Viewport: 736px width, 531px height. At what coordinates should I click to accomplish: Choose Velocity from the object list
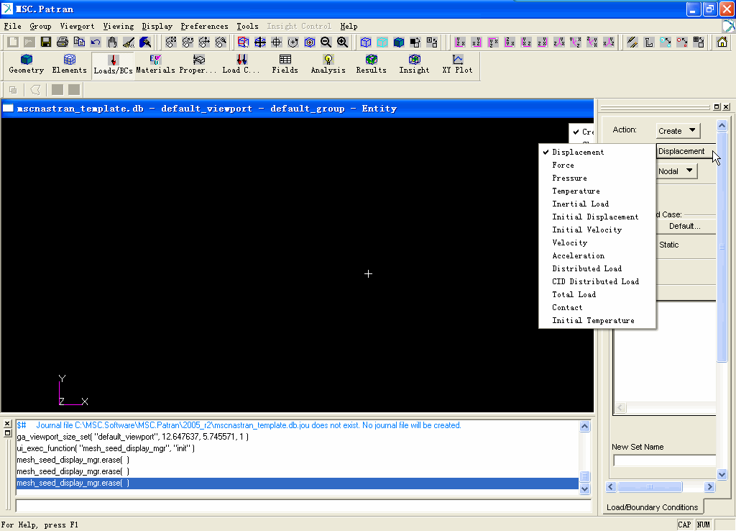[x=597, y=243]
